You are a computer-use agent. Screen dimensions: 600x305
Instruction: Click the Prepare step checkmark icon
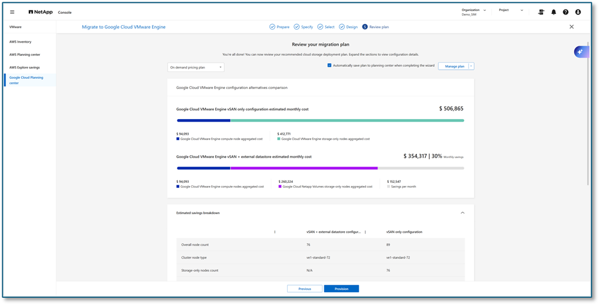tap(272, 26)
